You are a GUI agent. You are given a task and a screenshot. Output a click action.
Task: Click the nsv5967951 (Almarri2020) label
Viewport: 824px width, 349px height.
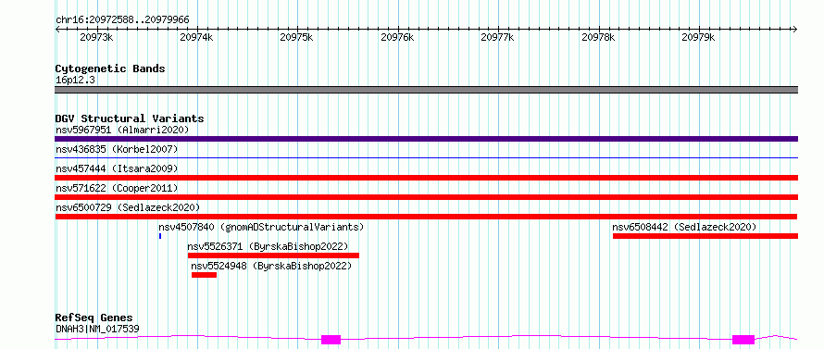pos(122,130)
